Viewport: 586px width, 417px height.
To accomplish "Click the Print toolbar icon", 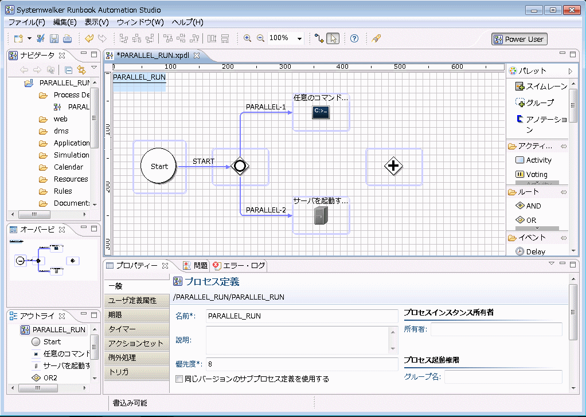I will [x=67, y=38].
